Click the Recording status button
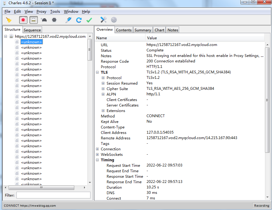The image size is (272, 210). point(261,205)
